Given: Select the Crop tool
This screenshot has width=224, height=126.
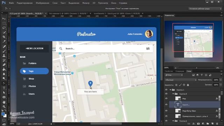Looking at the screenshot, I should (x=4, y=37).
